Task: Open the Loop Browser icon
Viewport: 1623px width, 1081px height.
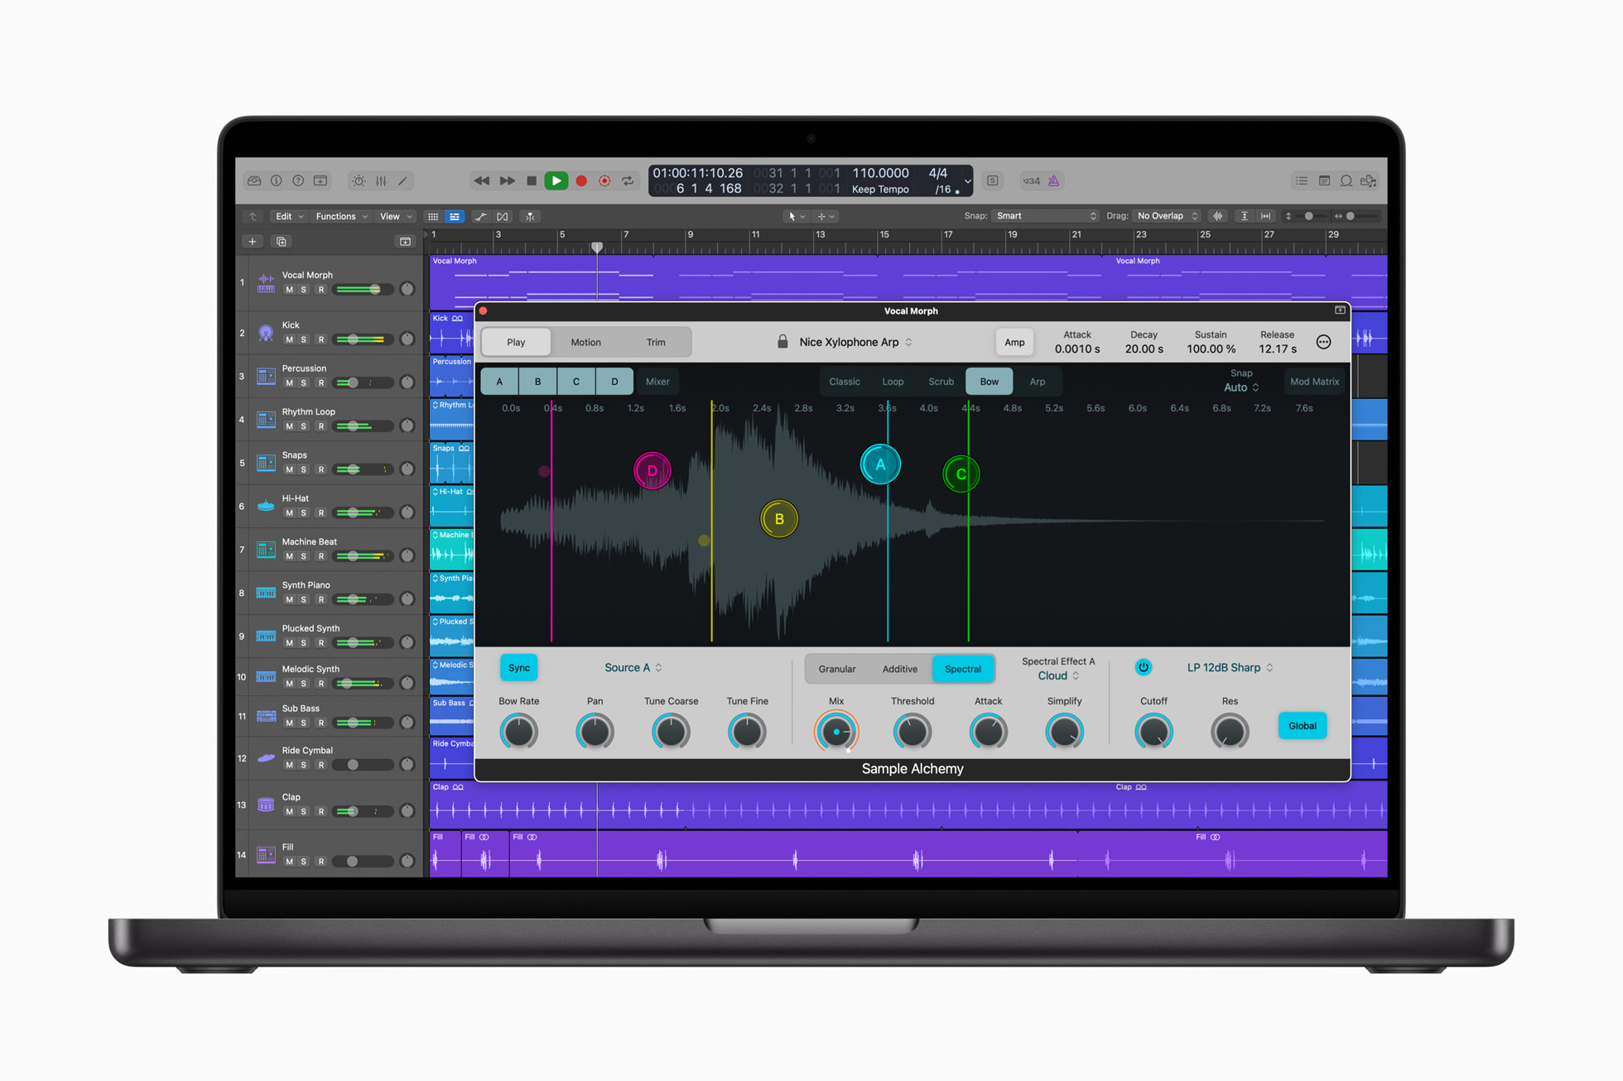Action: (x=1346, y=180)
